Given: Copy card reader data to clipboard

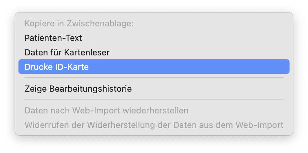Looking at the screenshot, I should coord(67,52).
